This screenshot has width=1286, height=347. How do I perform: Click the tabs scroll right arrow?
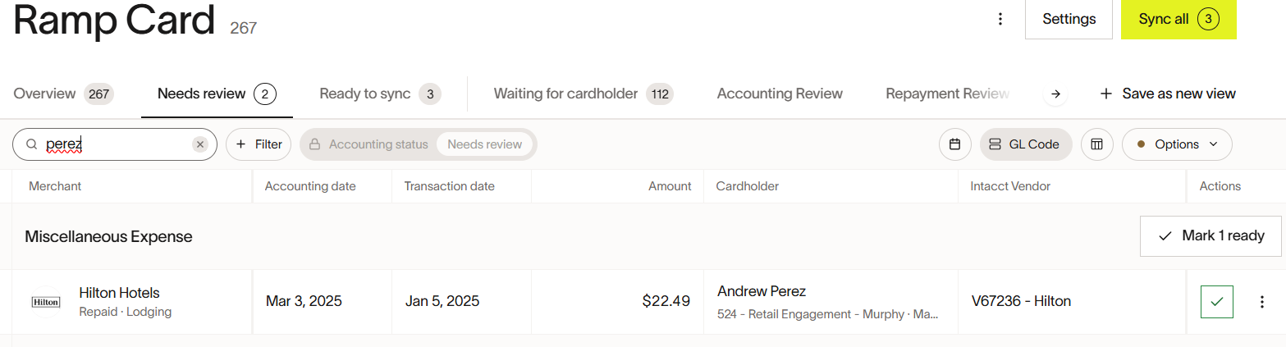(1056, 94)
